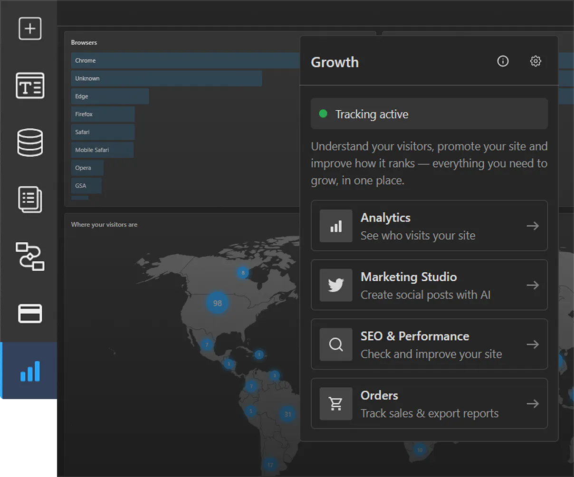The width and height of the screenshot is (574, 477).
Task: Open Marketing Studio social posts
Action: [429, 285]
